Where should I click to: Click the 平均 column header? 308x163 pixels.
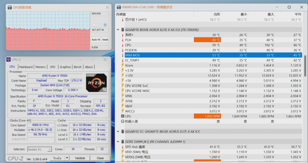point(289,14)
